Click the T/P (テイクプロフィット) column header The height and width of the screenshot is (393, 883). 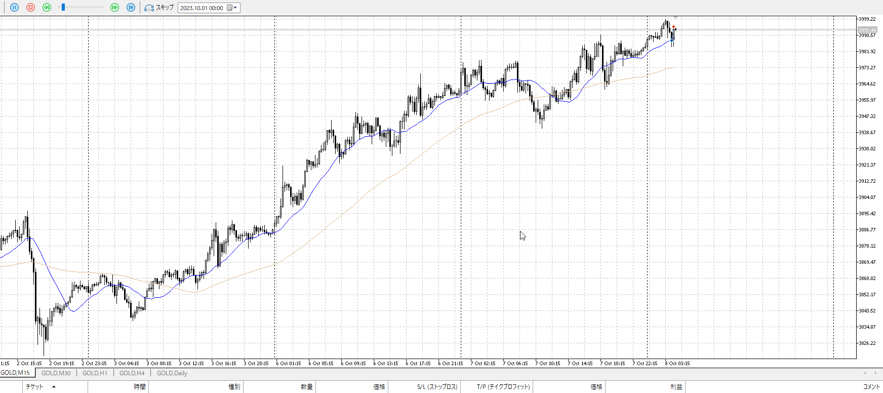[503, 387]
